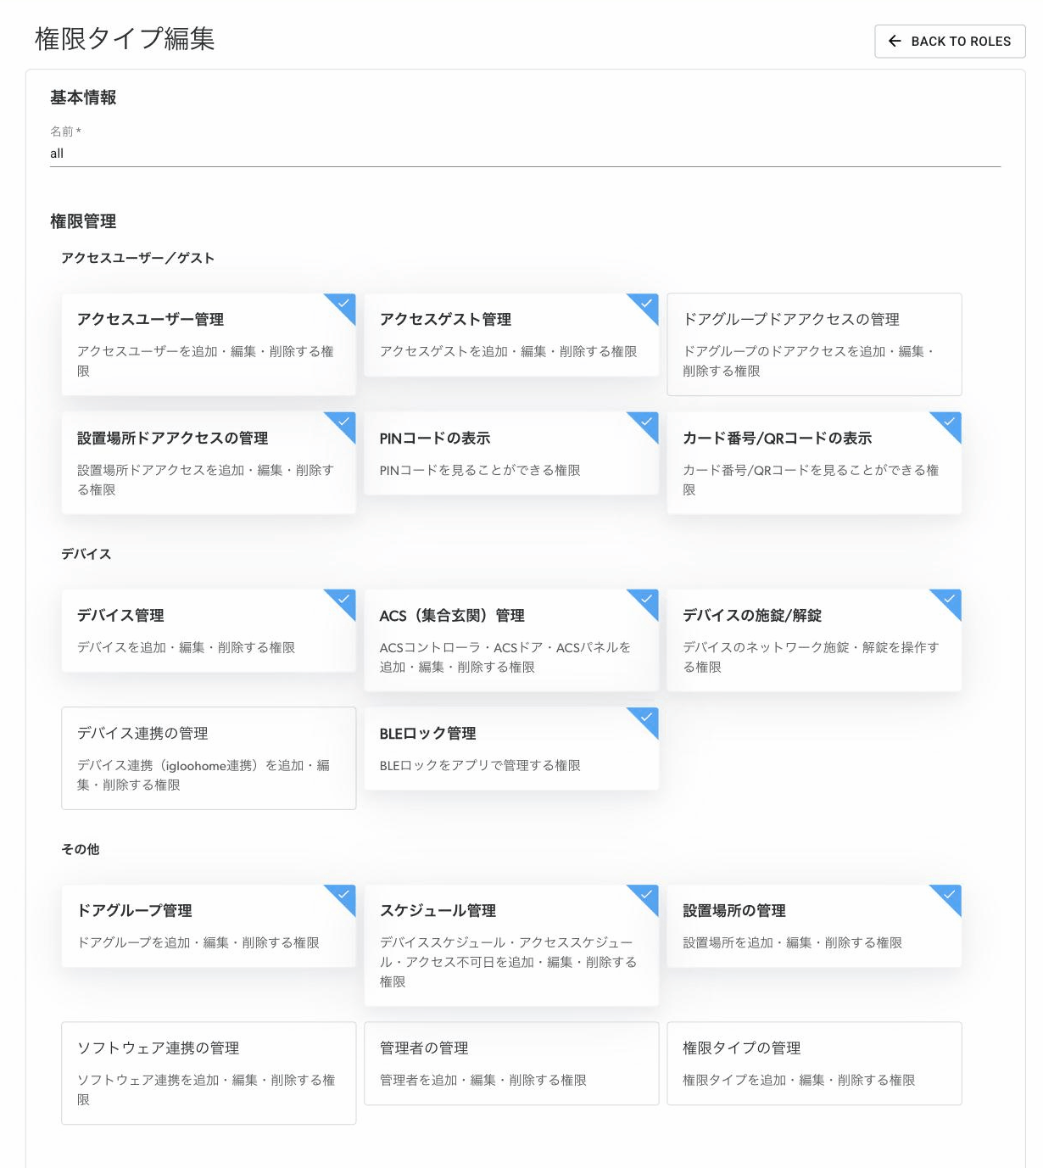The height and width of the screenshot is (1168, 1043).
Task: Click the checkmark corner on 設置場所の管理
Action: pyautogui.click(x=950, y=895)
